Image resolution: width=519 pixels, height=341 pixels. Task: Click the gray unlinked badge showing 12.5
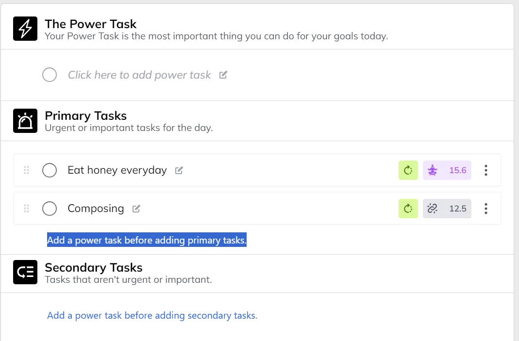coord(447,209)
